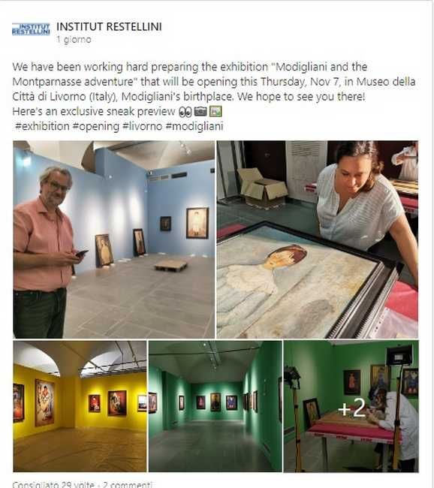View the yellow gallery room photo
Viewport: 434px width, 488px height.
(80, 406)
